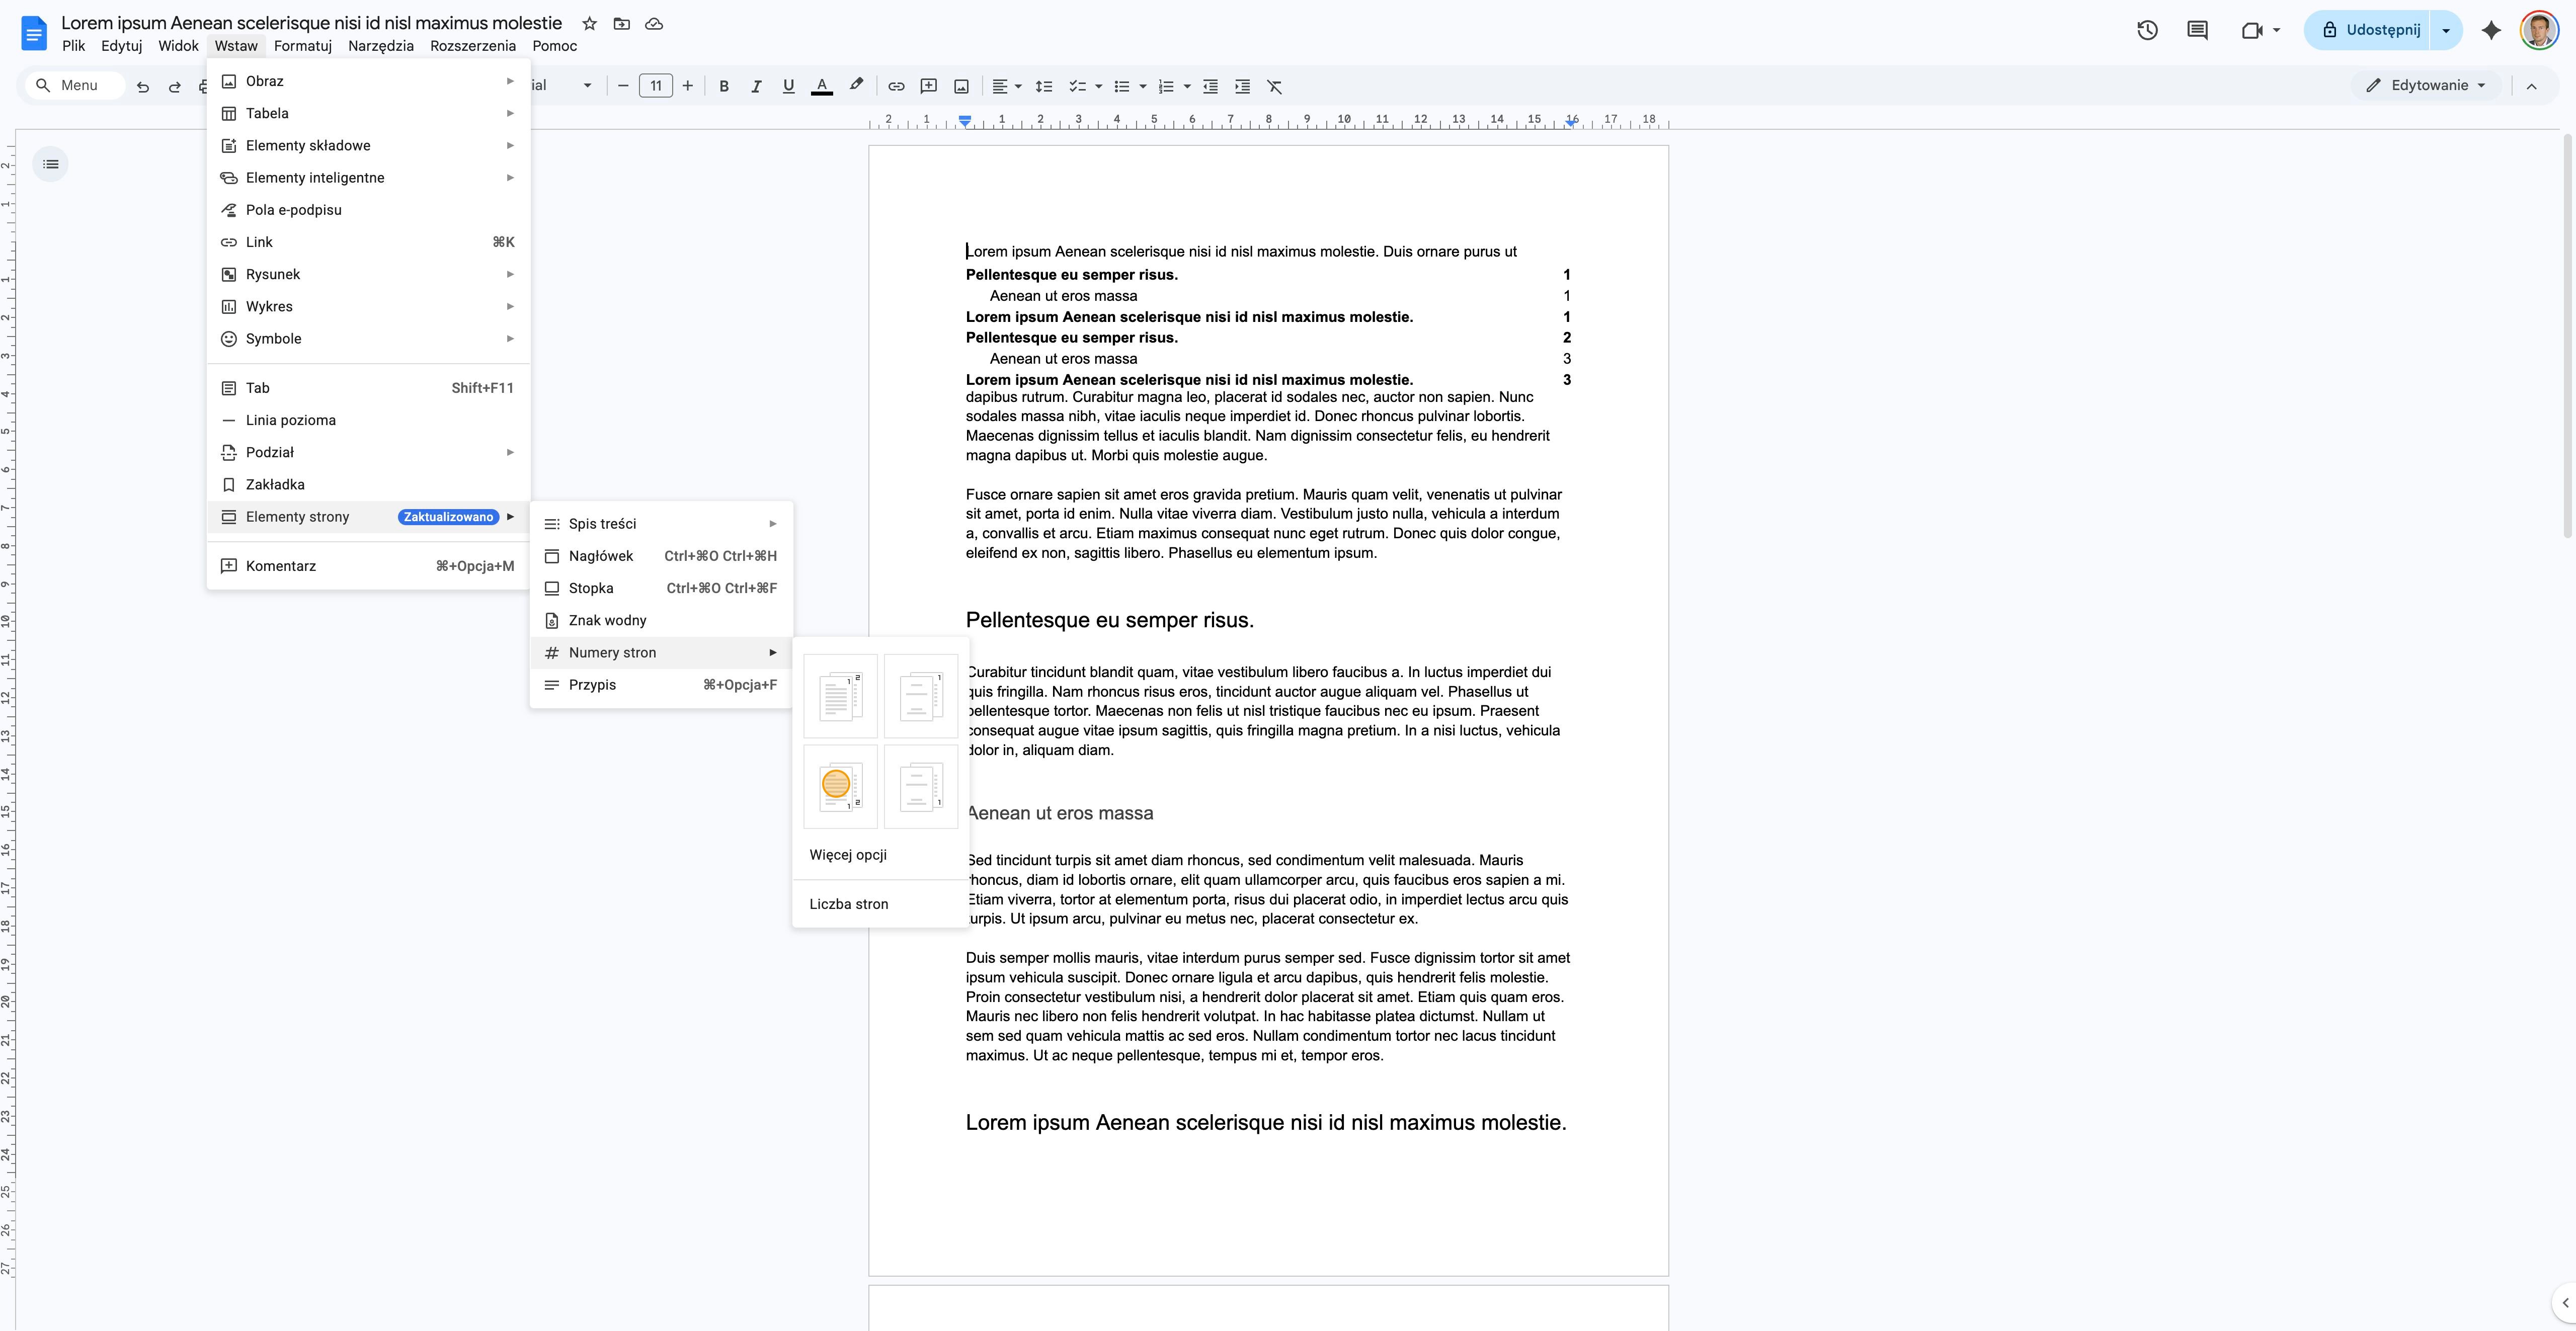Click the undo arrow icon
Image resolution: width=2576 pixels, height=1331 pixels.
coord(143,87)
